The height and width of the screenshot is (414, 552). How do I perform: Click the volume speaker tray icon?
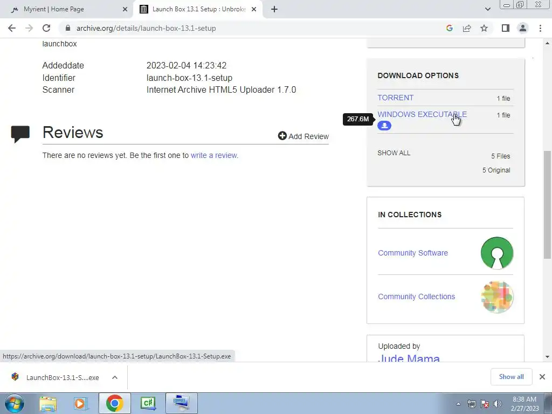pyautogui.click(x=497, y=404)
